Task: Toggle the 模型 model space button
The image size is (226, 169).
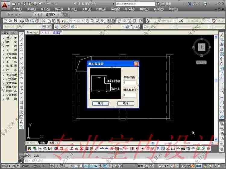Action: (141, 166)
